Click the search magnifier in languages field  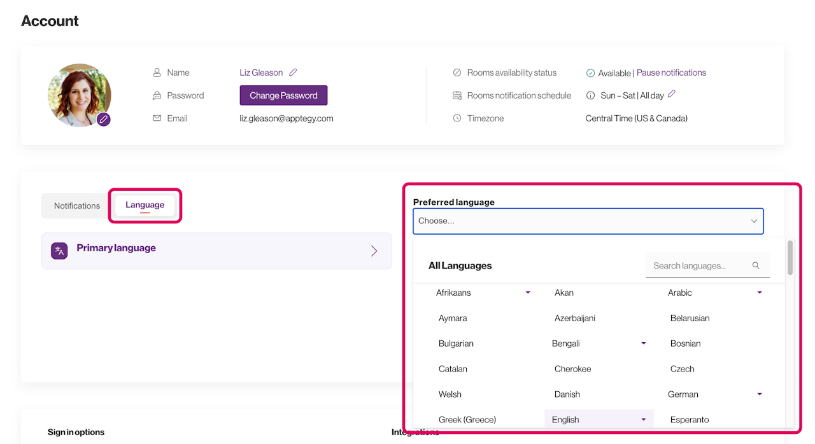(x=756, y=266)
